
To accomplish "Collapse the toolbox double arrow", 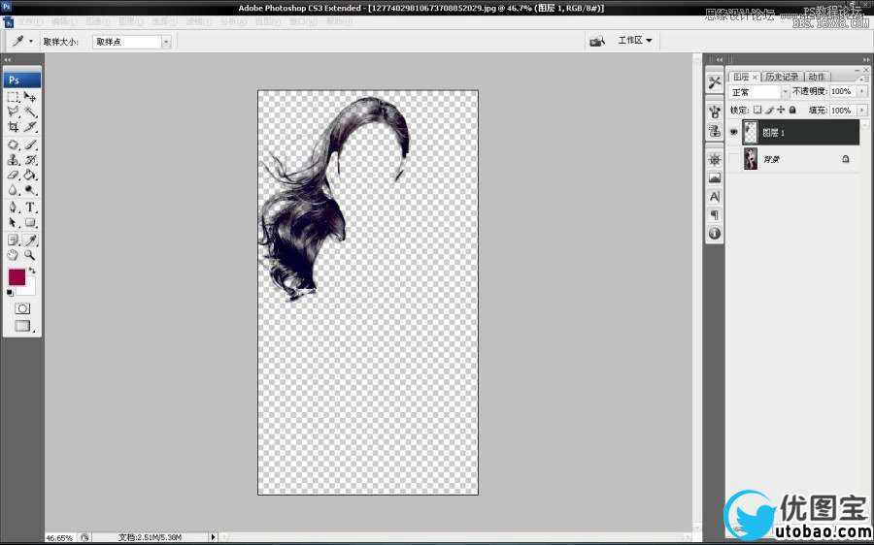I will (8, 59).
